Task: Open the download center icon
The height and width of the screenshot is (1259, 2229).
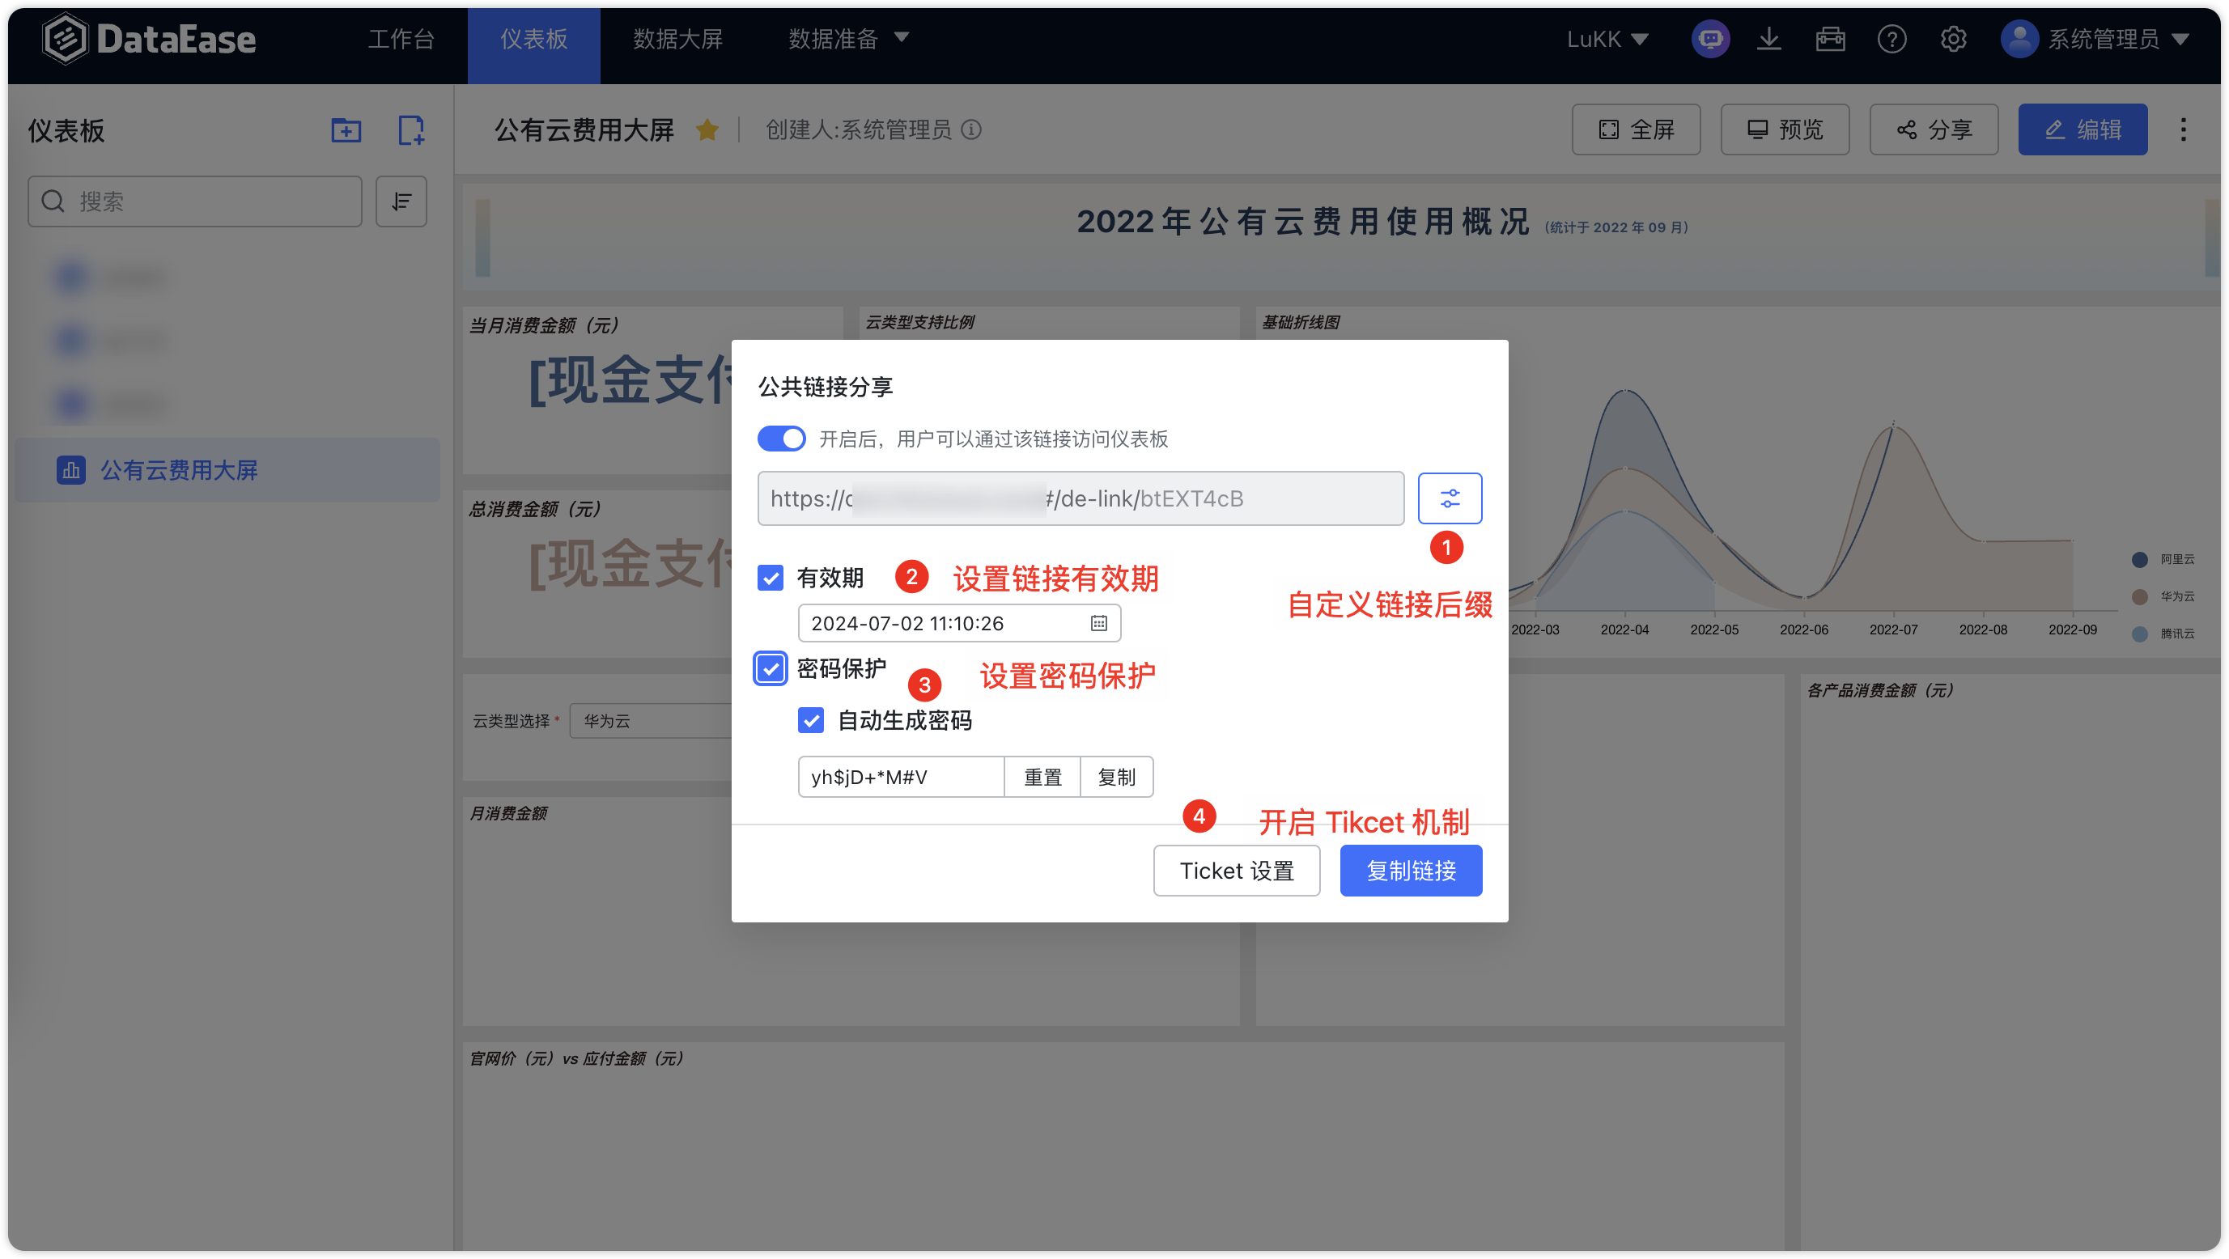Action: coord(1768,39)
